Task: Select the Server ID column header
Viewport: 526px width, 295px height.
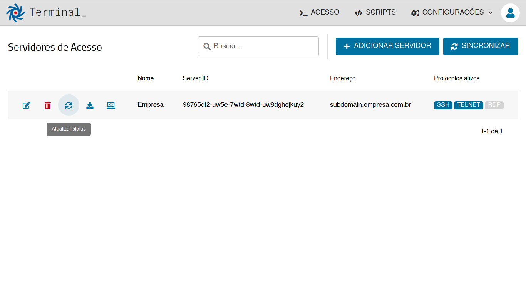Action: (x=196, y=78)
